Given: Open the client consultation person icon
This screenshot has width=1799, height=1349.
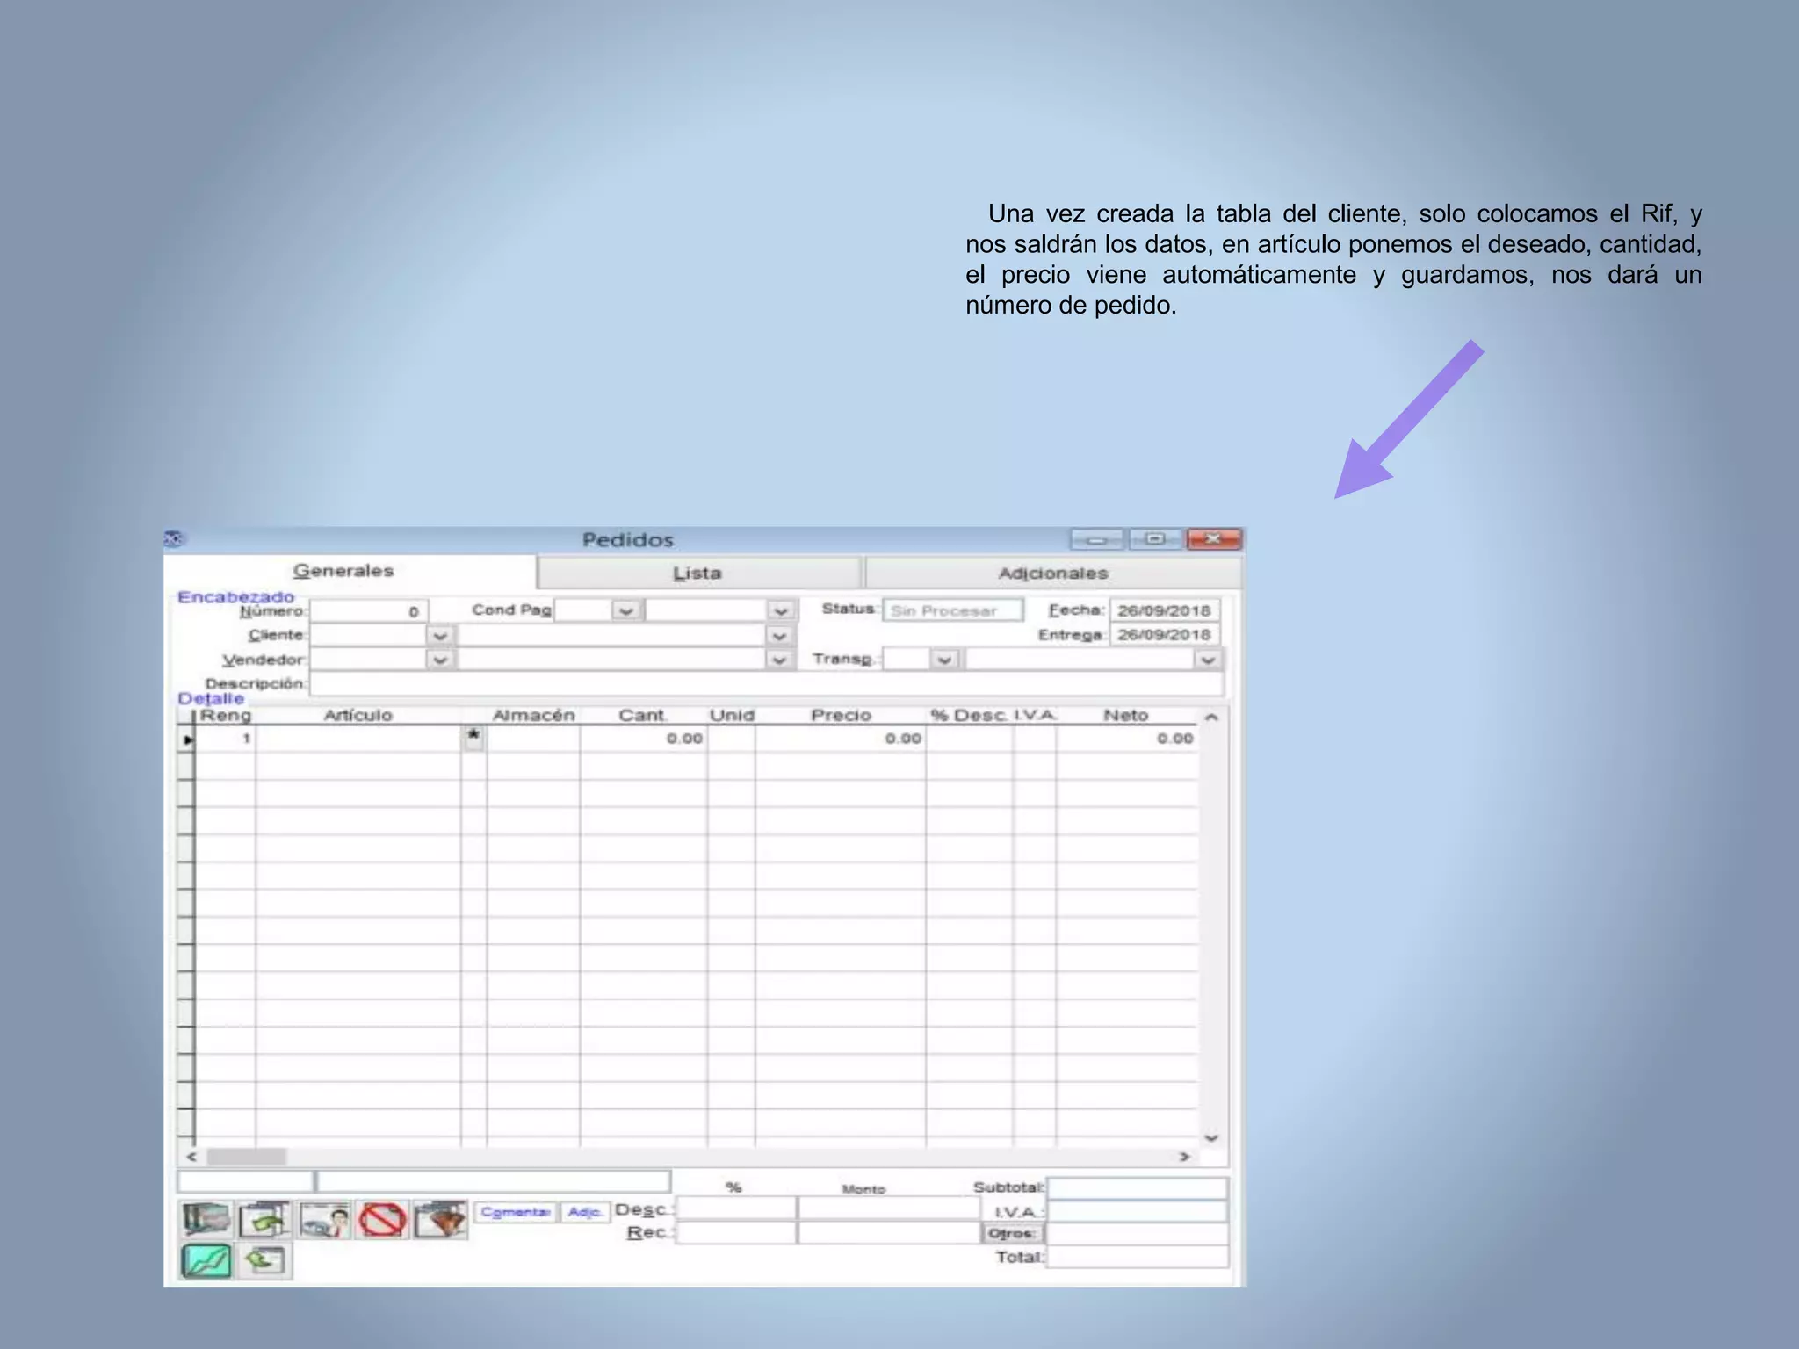Looking at the screenshot, I should tap(324, 1220).
